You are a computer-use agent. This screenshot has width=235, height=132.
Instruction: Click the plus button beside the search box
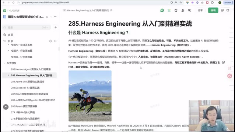coord(56,27)
